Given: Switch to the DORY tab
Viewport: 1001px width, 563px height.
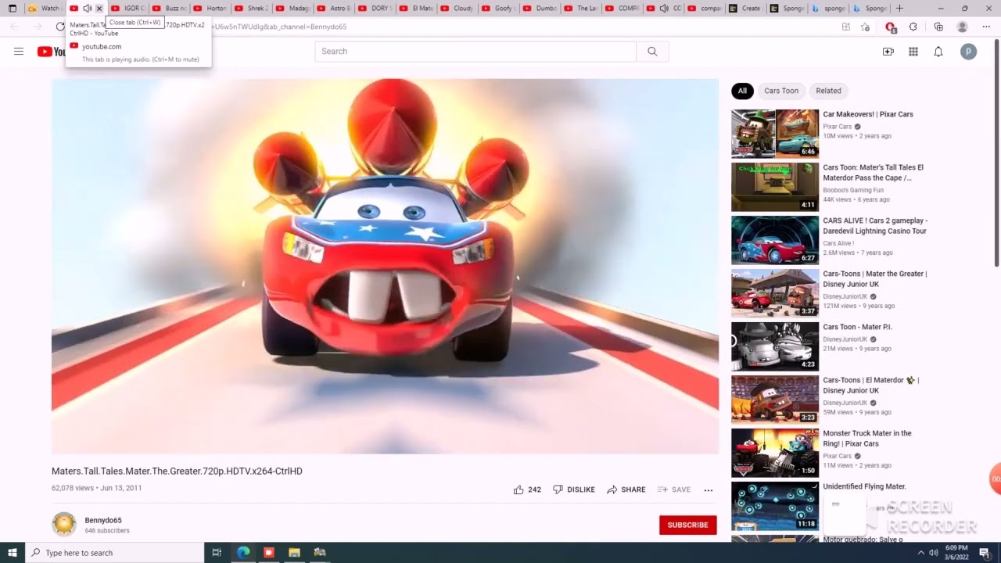Looking at the screenshot, I should tap(375, 9).
